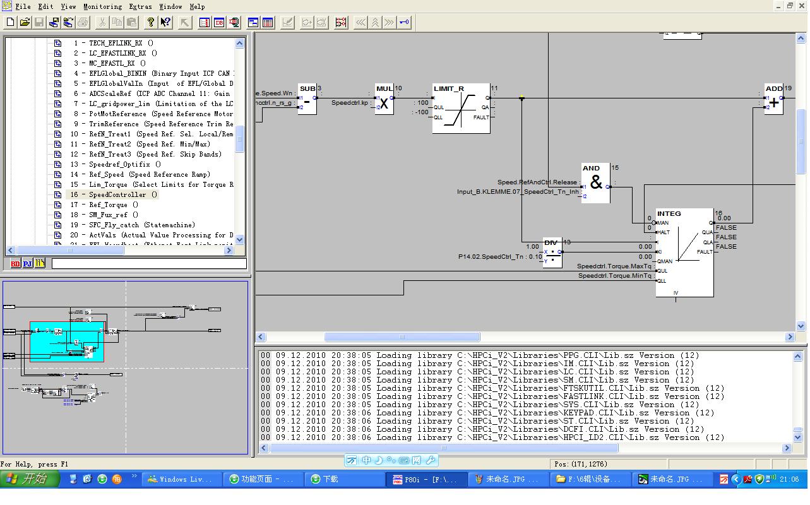The width and height of the screenshot is (810, 505).
Task: Click the DB toolbar icon
Action: pos(219,22)
